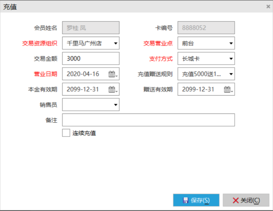Expand the 销售员 dropdown
Screen dimensions: 273x211
click(115, 105)
